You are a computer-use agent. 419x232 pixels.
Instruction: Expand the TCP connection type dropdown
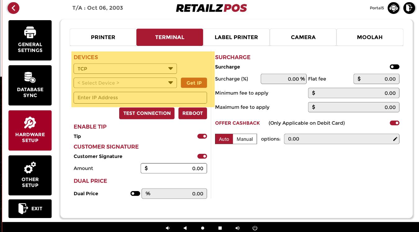[125, 69]
